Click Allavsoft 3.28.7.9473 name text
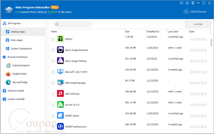This screenshot has height=134, width=214. click(76, 72)
